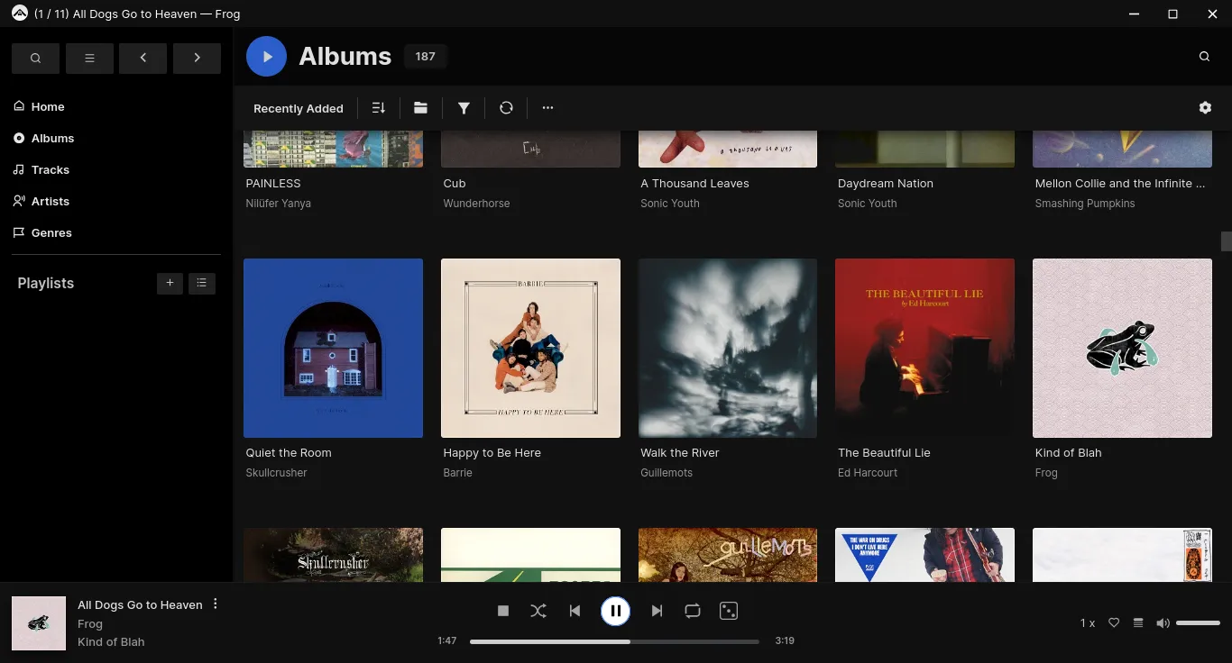Add a new playlist with plus button
The image size is (1232, 663).
(170, 283)
